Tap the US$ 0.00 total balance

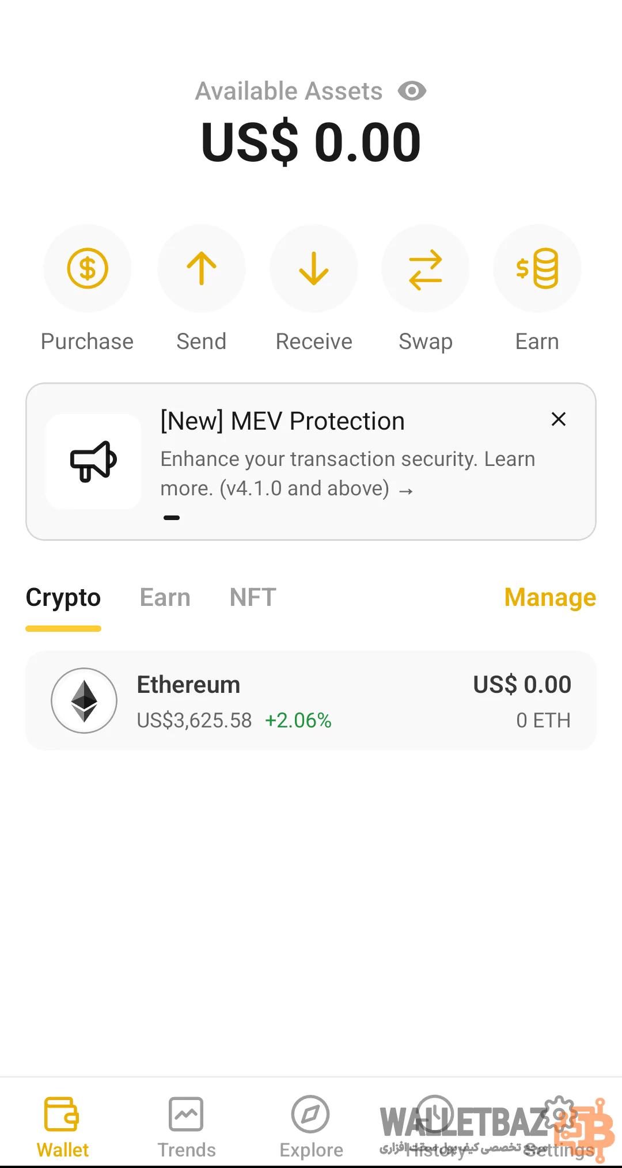point(311,142)
